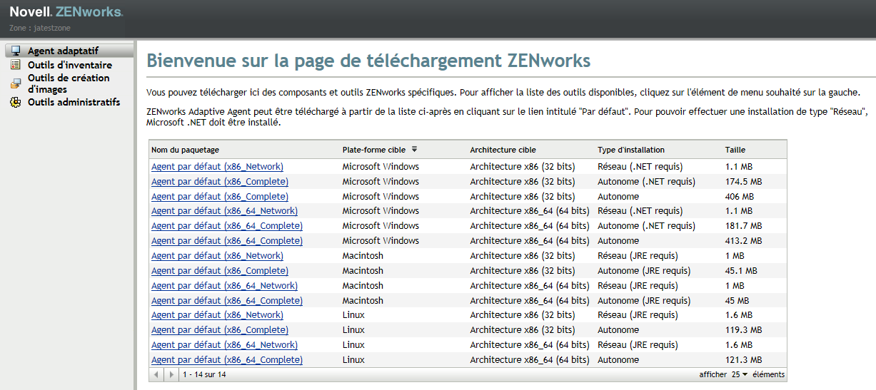Select Outils administratifs in the sidebar
This screenshot has width=876, height=390.
(x=74, y=103)
